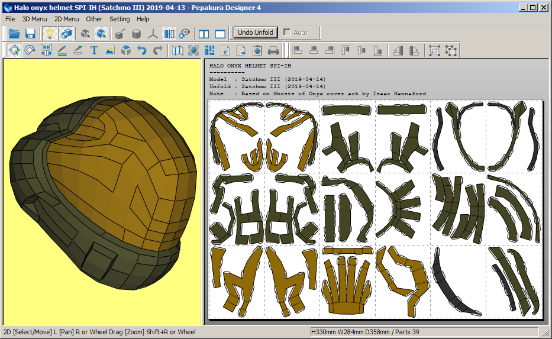Click the blue Undo arrow
This screenshot has width=552, height=339.
141,50
